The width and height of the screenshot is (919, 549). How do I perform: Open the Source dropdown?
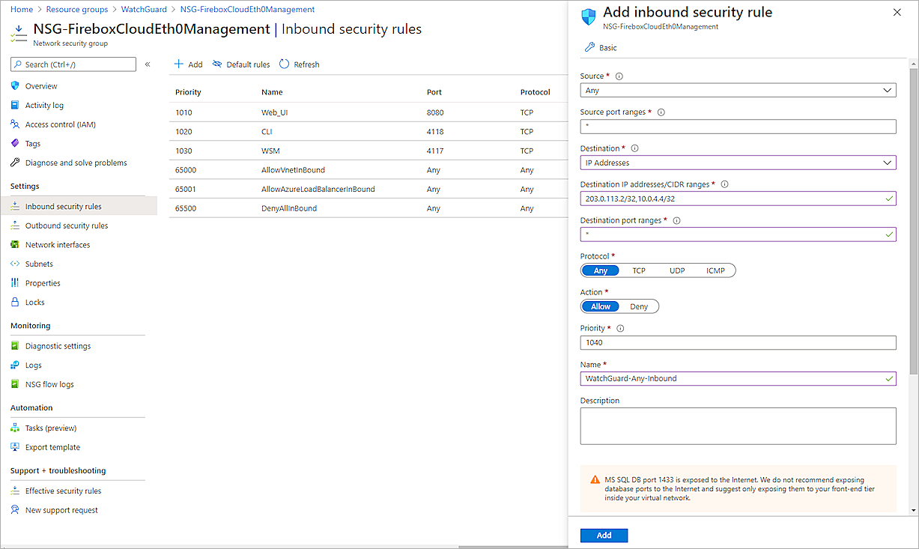click(738, 89)
